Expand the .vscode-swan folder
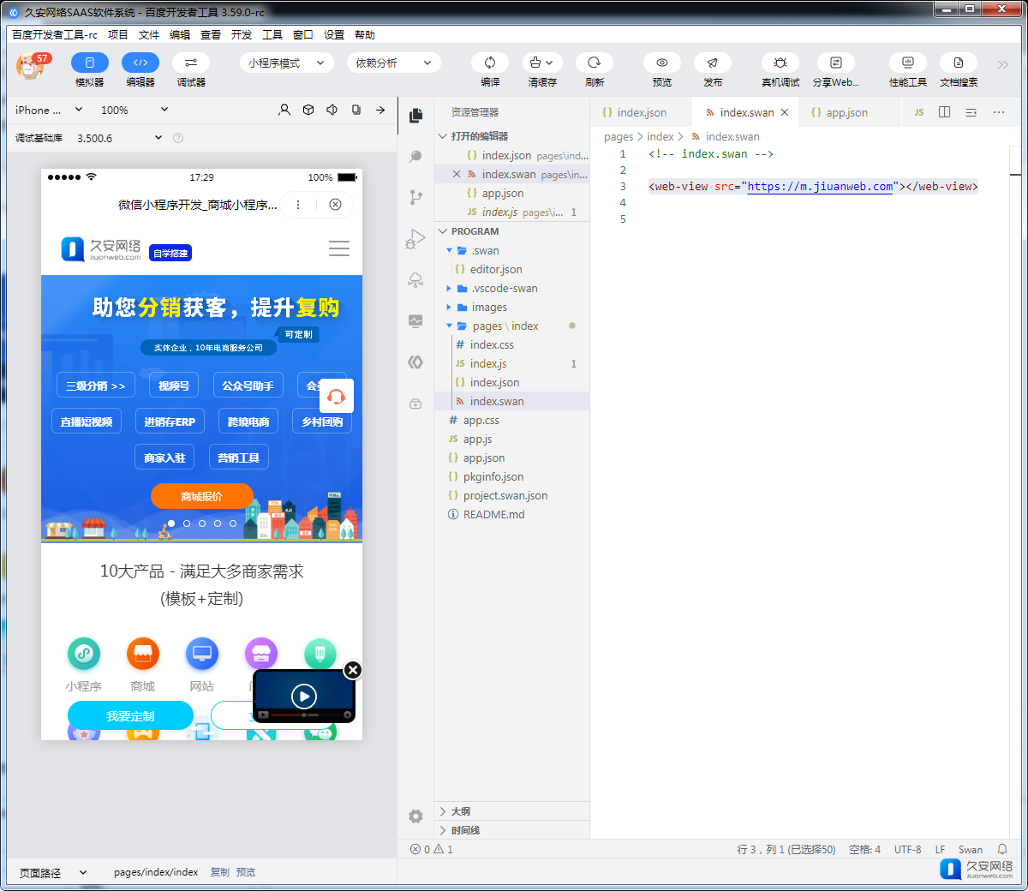 pyautogui.click(x=511, y=289)
